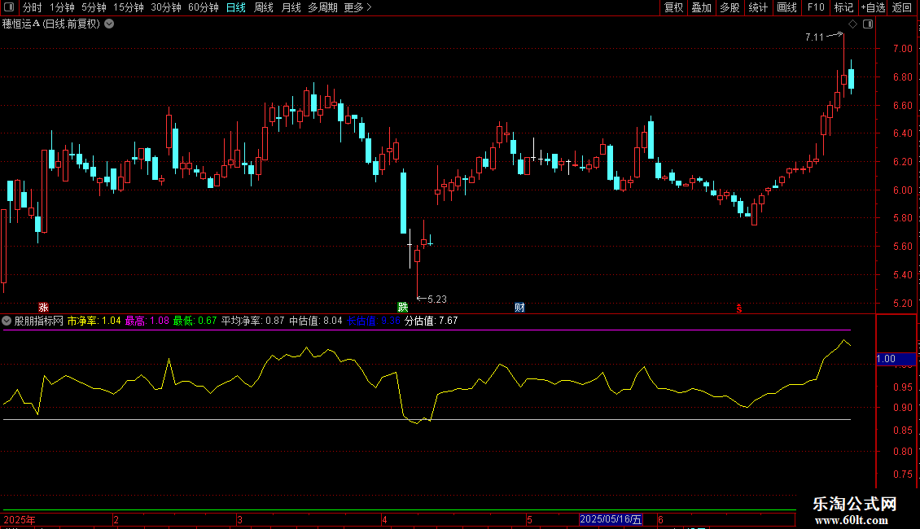Click the 复权 button
This screenshot has height=529, width=920.
(673, 8)
